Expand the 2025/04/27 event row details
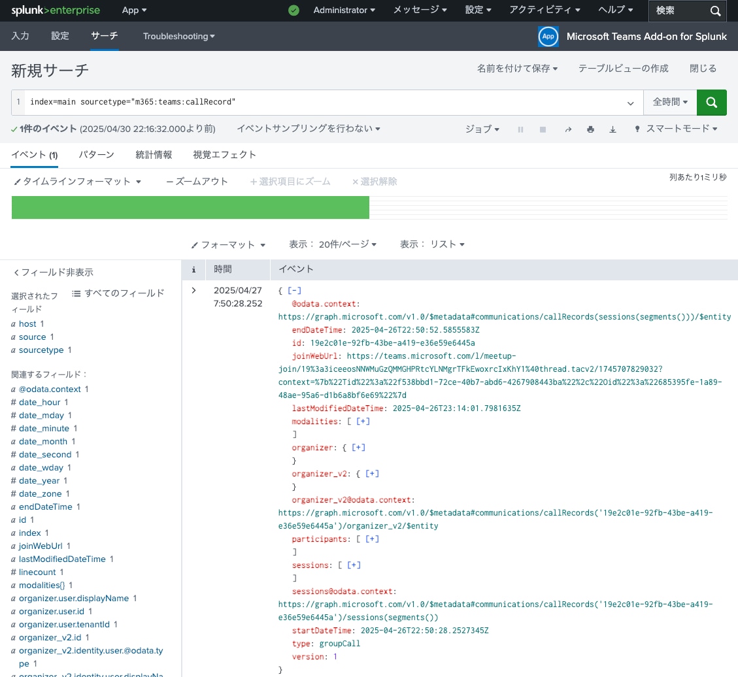Viewport: 738px width, 677px height. pyautogui.click(x=193, y=290)
